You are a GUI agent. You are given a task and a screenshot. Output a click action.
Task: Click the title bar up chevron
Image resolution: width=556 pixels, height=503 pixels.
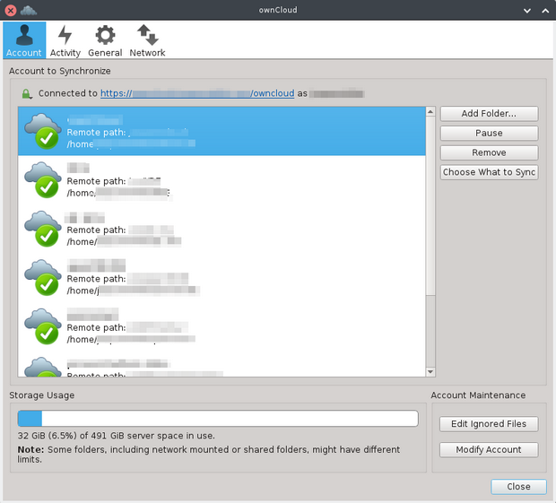[x=545, y=11]
